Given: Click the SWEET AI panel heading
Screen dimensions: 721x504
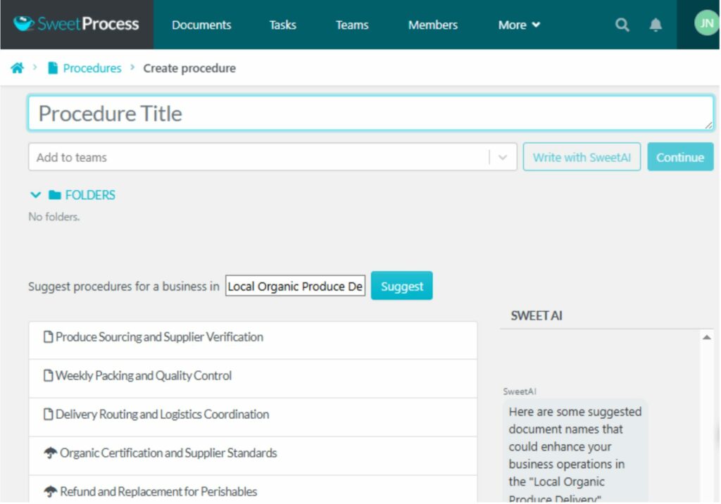Looking at the screenshot, I should pos(536,315).
